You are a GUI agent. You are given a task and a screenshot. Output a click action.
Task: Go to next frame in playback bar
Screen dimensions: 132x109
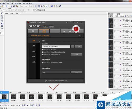[x=17, y=105]
